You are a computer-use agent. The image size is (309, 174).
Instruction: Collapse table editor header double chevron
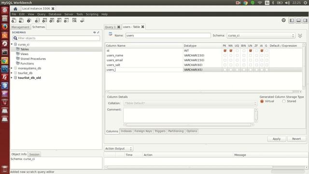[300, 36]
